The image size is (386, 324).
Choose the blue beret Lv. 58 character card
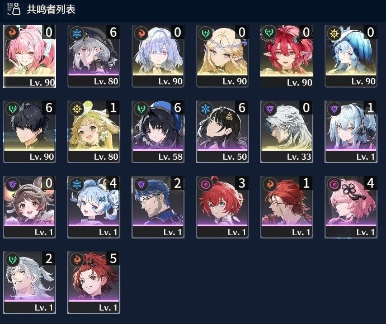coord(158,131)
